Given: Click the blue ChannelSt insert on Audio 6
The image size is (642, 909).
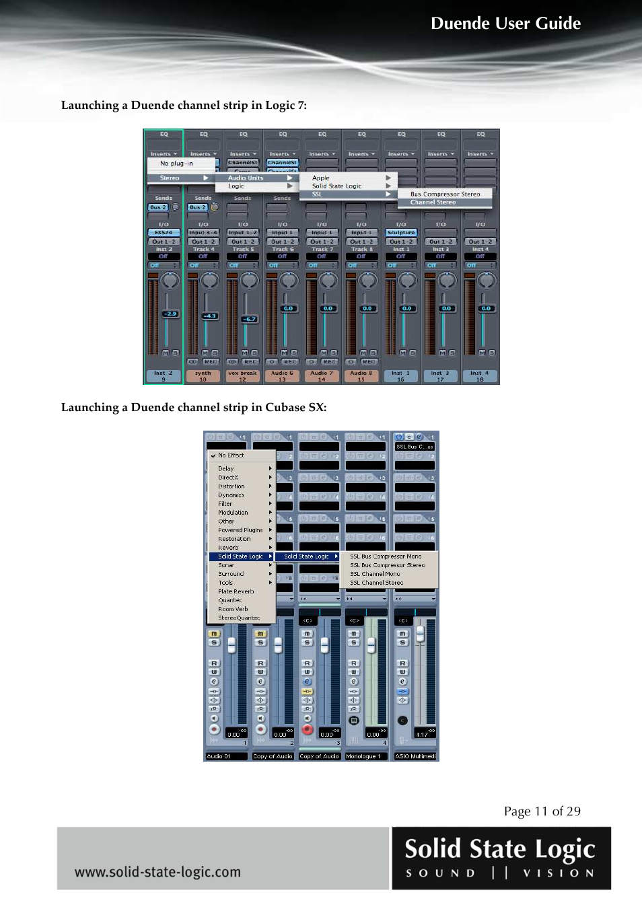Looking at the screenshot, I should click(283, 163).
